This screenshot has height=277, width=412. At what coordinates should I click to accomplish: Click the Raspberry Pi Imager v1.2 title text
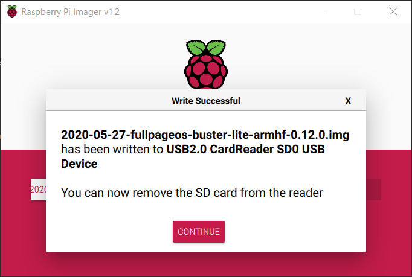coord(70,12)
